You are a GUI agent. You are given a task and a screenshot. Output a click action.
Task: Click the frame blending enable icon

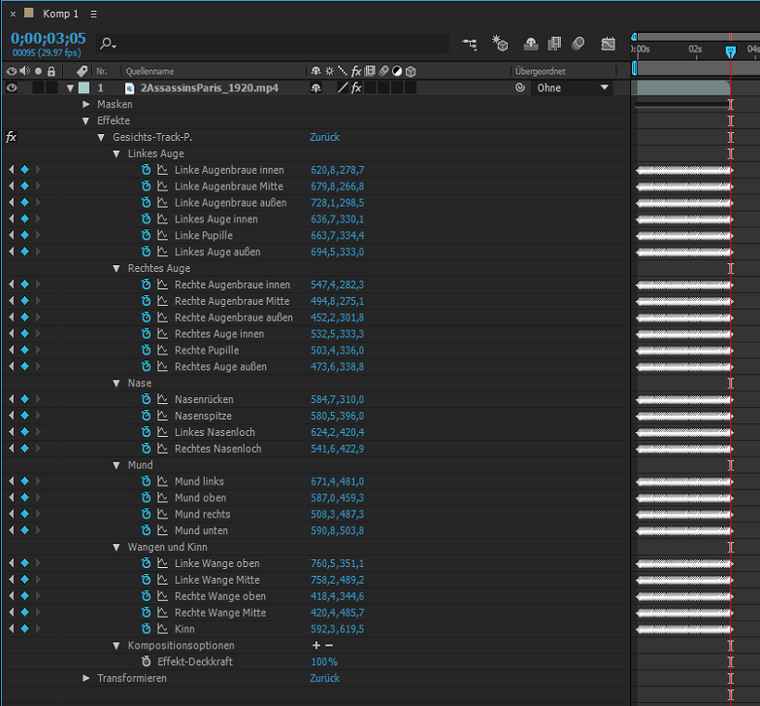coord(554,44)
